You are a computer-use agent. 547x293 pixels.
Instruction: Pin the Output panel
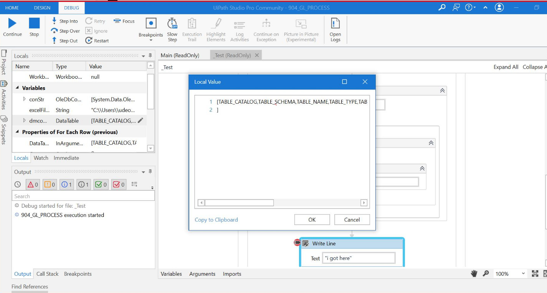(x=150, y=172)
